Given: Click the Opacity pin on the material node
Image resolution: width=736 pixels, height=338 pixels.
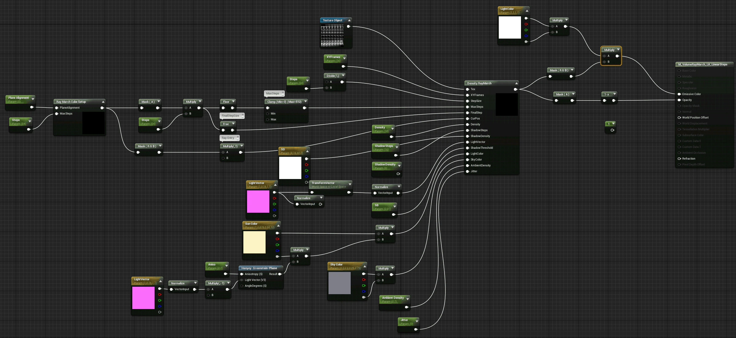Looking at the screenshot, I should coord(679,100).
